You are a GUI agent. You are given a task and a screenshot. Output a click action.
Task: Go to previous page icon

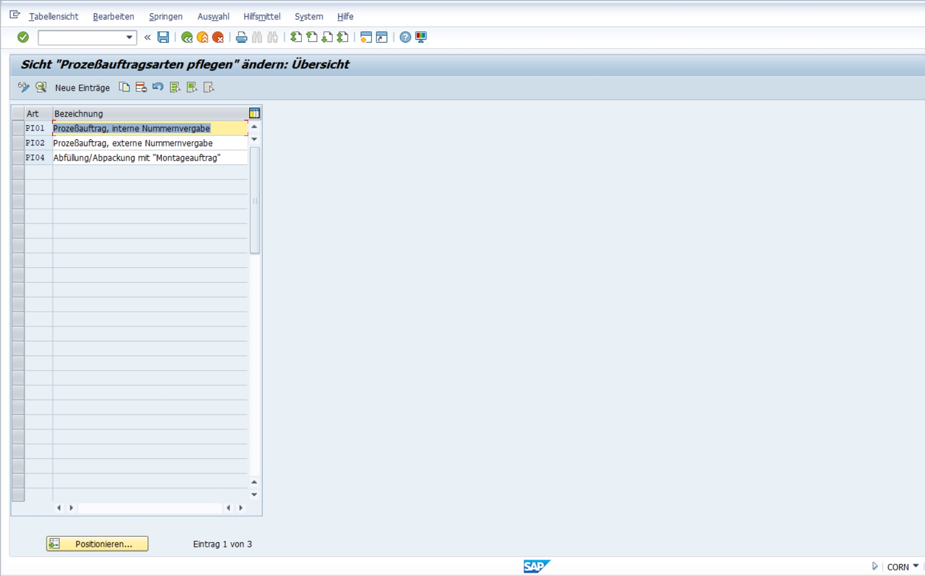[x=312, y=37]
